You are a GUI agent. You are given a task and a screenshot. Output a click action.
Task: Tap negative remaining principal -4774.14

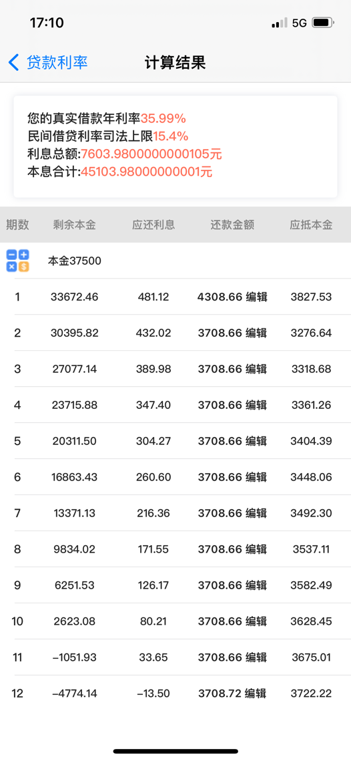coord(74,694)
